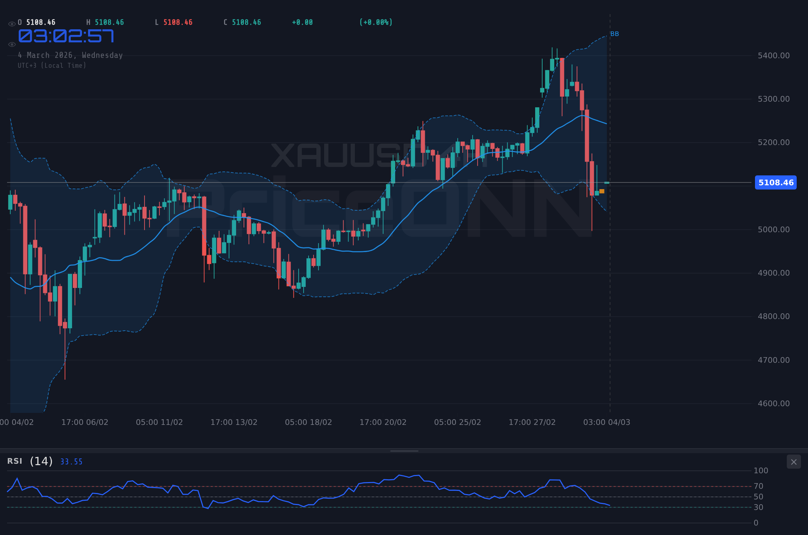
Task: Select the blue 5108.46 price tag on axis
Action: (775, 182)
